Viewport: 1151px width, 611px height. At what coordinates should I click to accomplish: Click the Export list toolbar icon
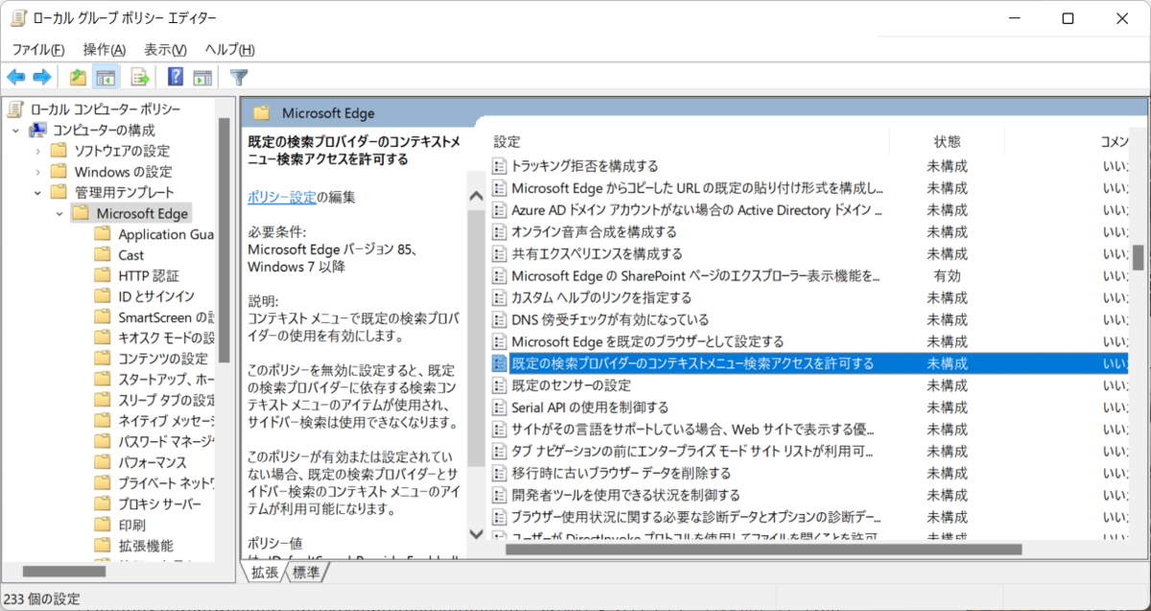(x=140, y=78)
